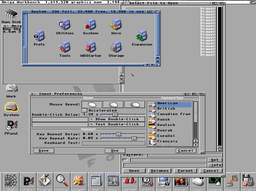Select British in keyboard type list

click(166, 109)
